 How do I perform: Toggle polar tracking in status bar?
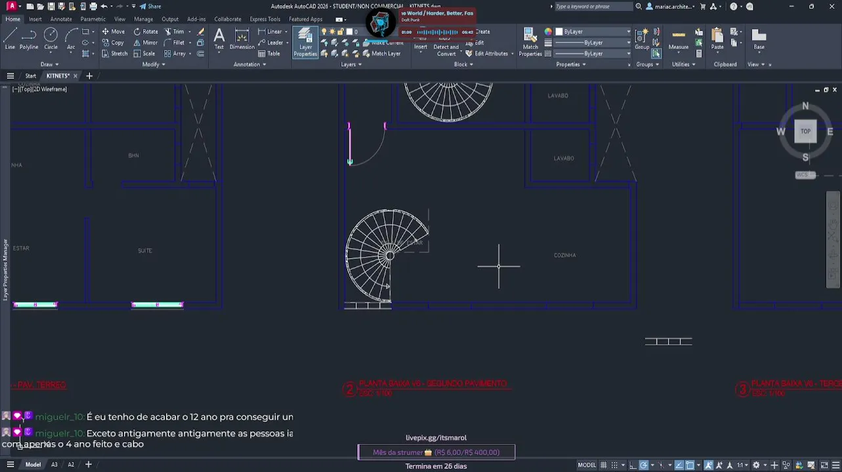[x=644, y=465]
